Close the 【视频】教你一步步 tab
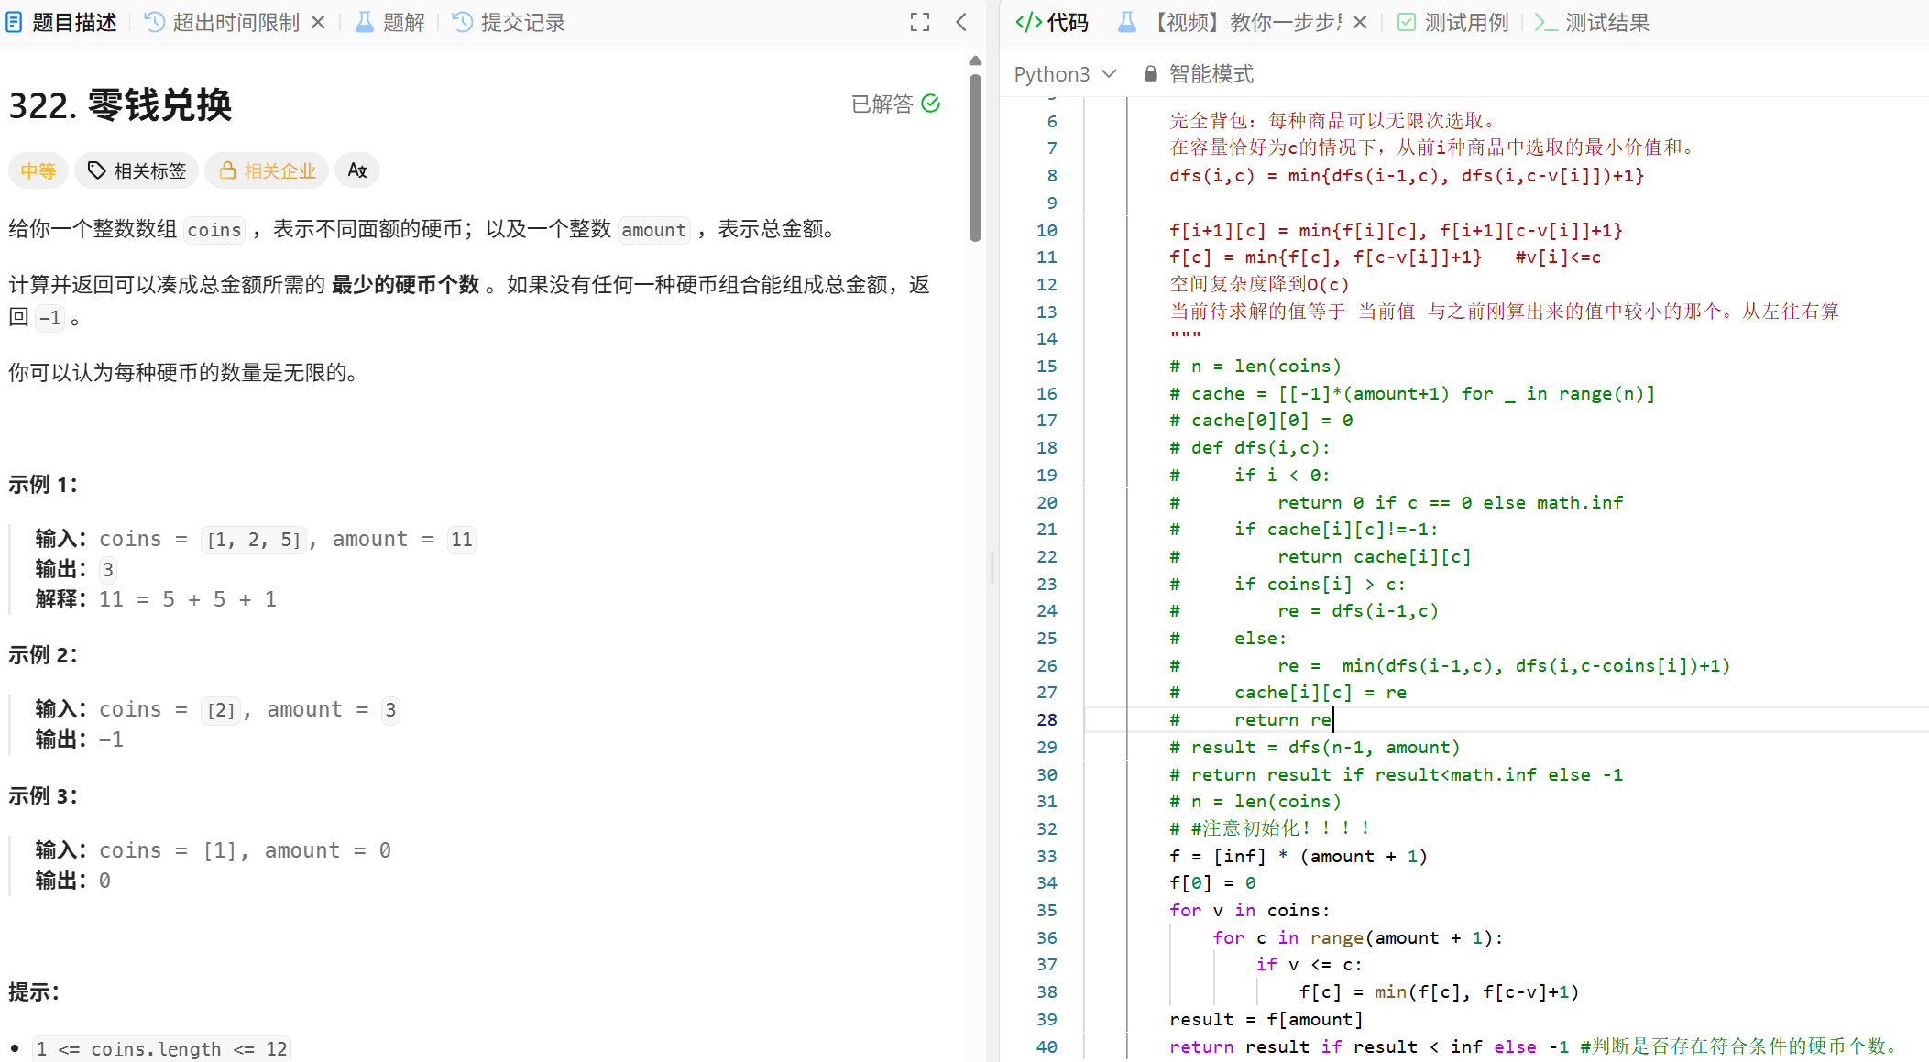 tap(1360, 22)
